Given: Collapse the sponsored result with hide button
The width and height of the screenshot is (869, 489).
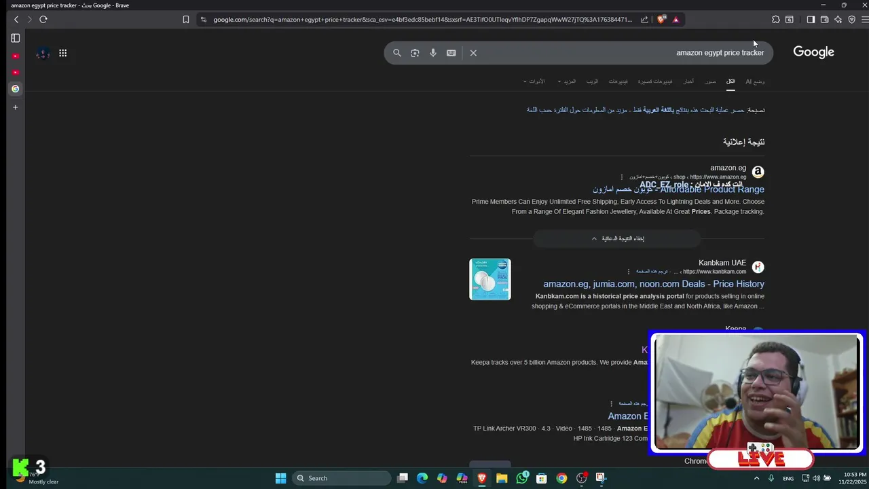Looking at the screenshot, I should click(616, 238).
